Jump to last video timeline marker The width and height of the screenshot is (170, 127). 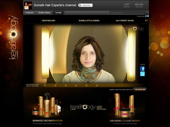97,85
